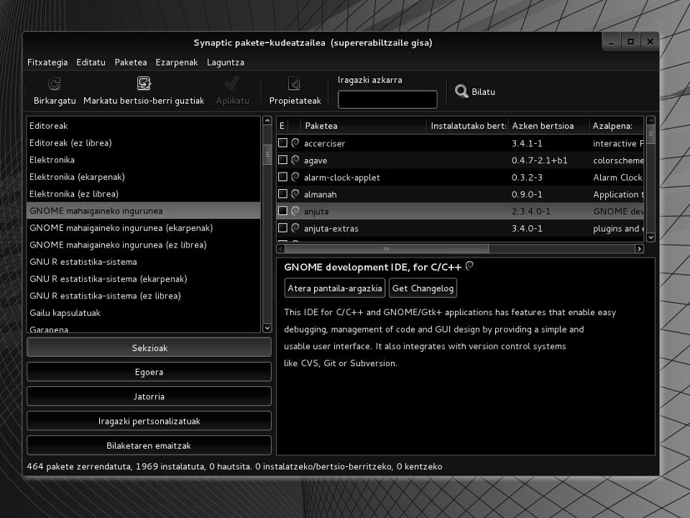Click the section list scroll-up arrow
The image size is (690, 518).
tap(267, 121)
